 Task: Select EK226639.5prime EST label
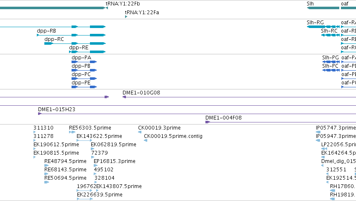[100, 195]
